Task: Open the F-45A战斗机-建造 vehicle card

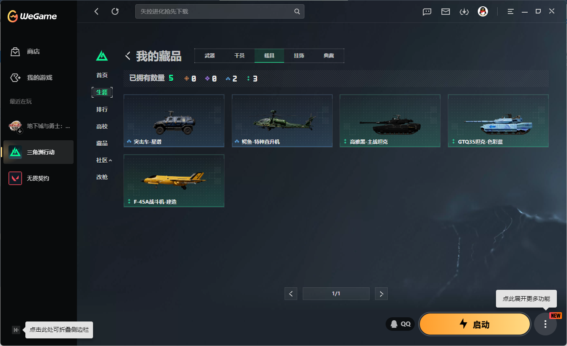Action: [x=174, y=181]
